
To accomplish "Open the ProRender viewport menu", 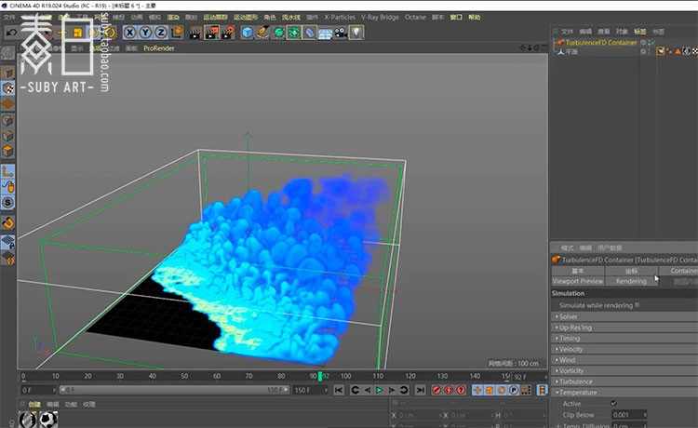I will click(159, 48).
